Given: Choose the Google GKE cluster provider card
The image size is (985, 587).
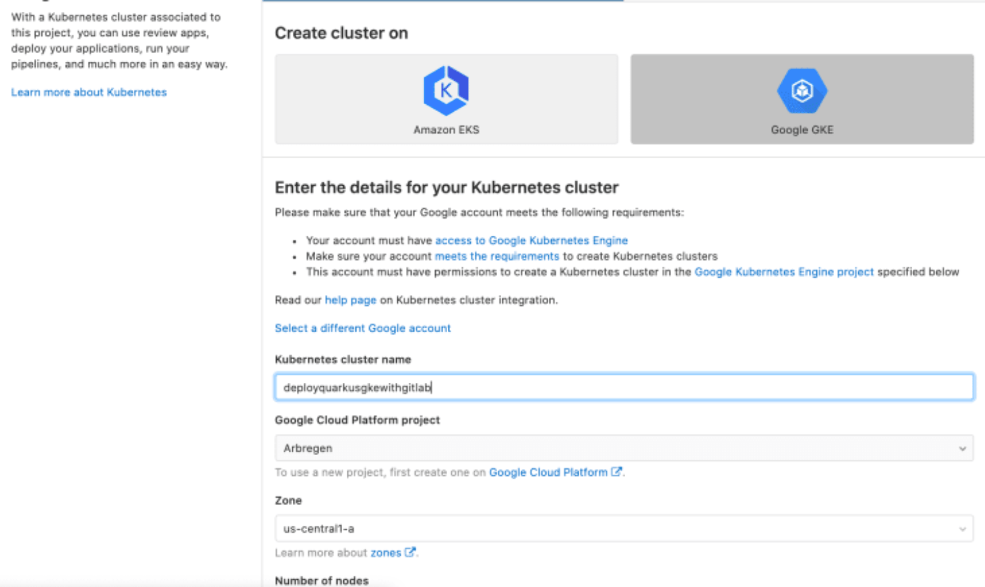Looking at the screenshot, I should pos(802,99).
